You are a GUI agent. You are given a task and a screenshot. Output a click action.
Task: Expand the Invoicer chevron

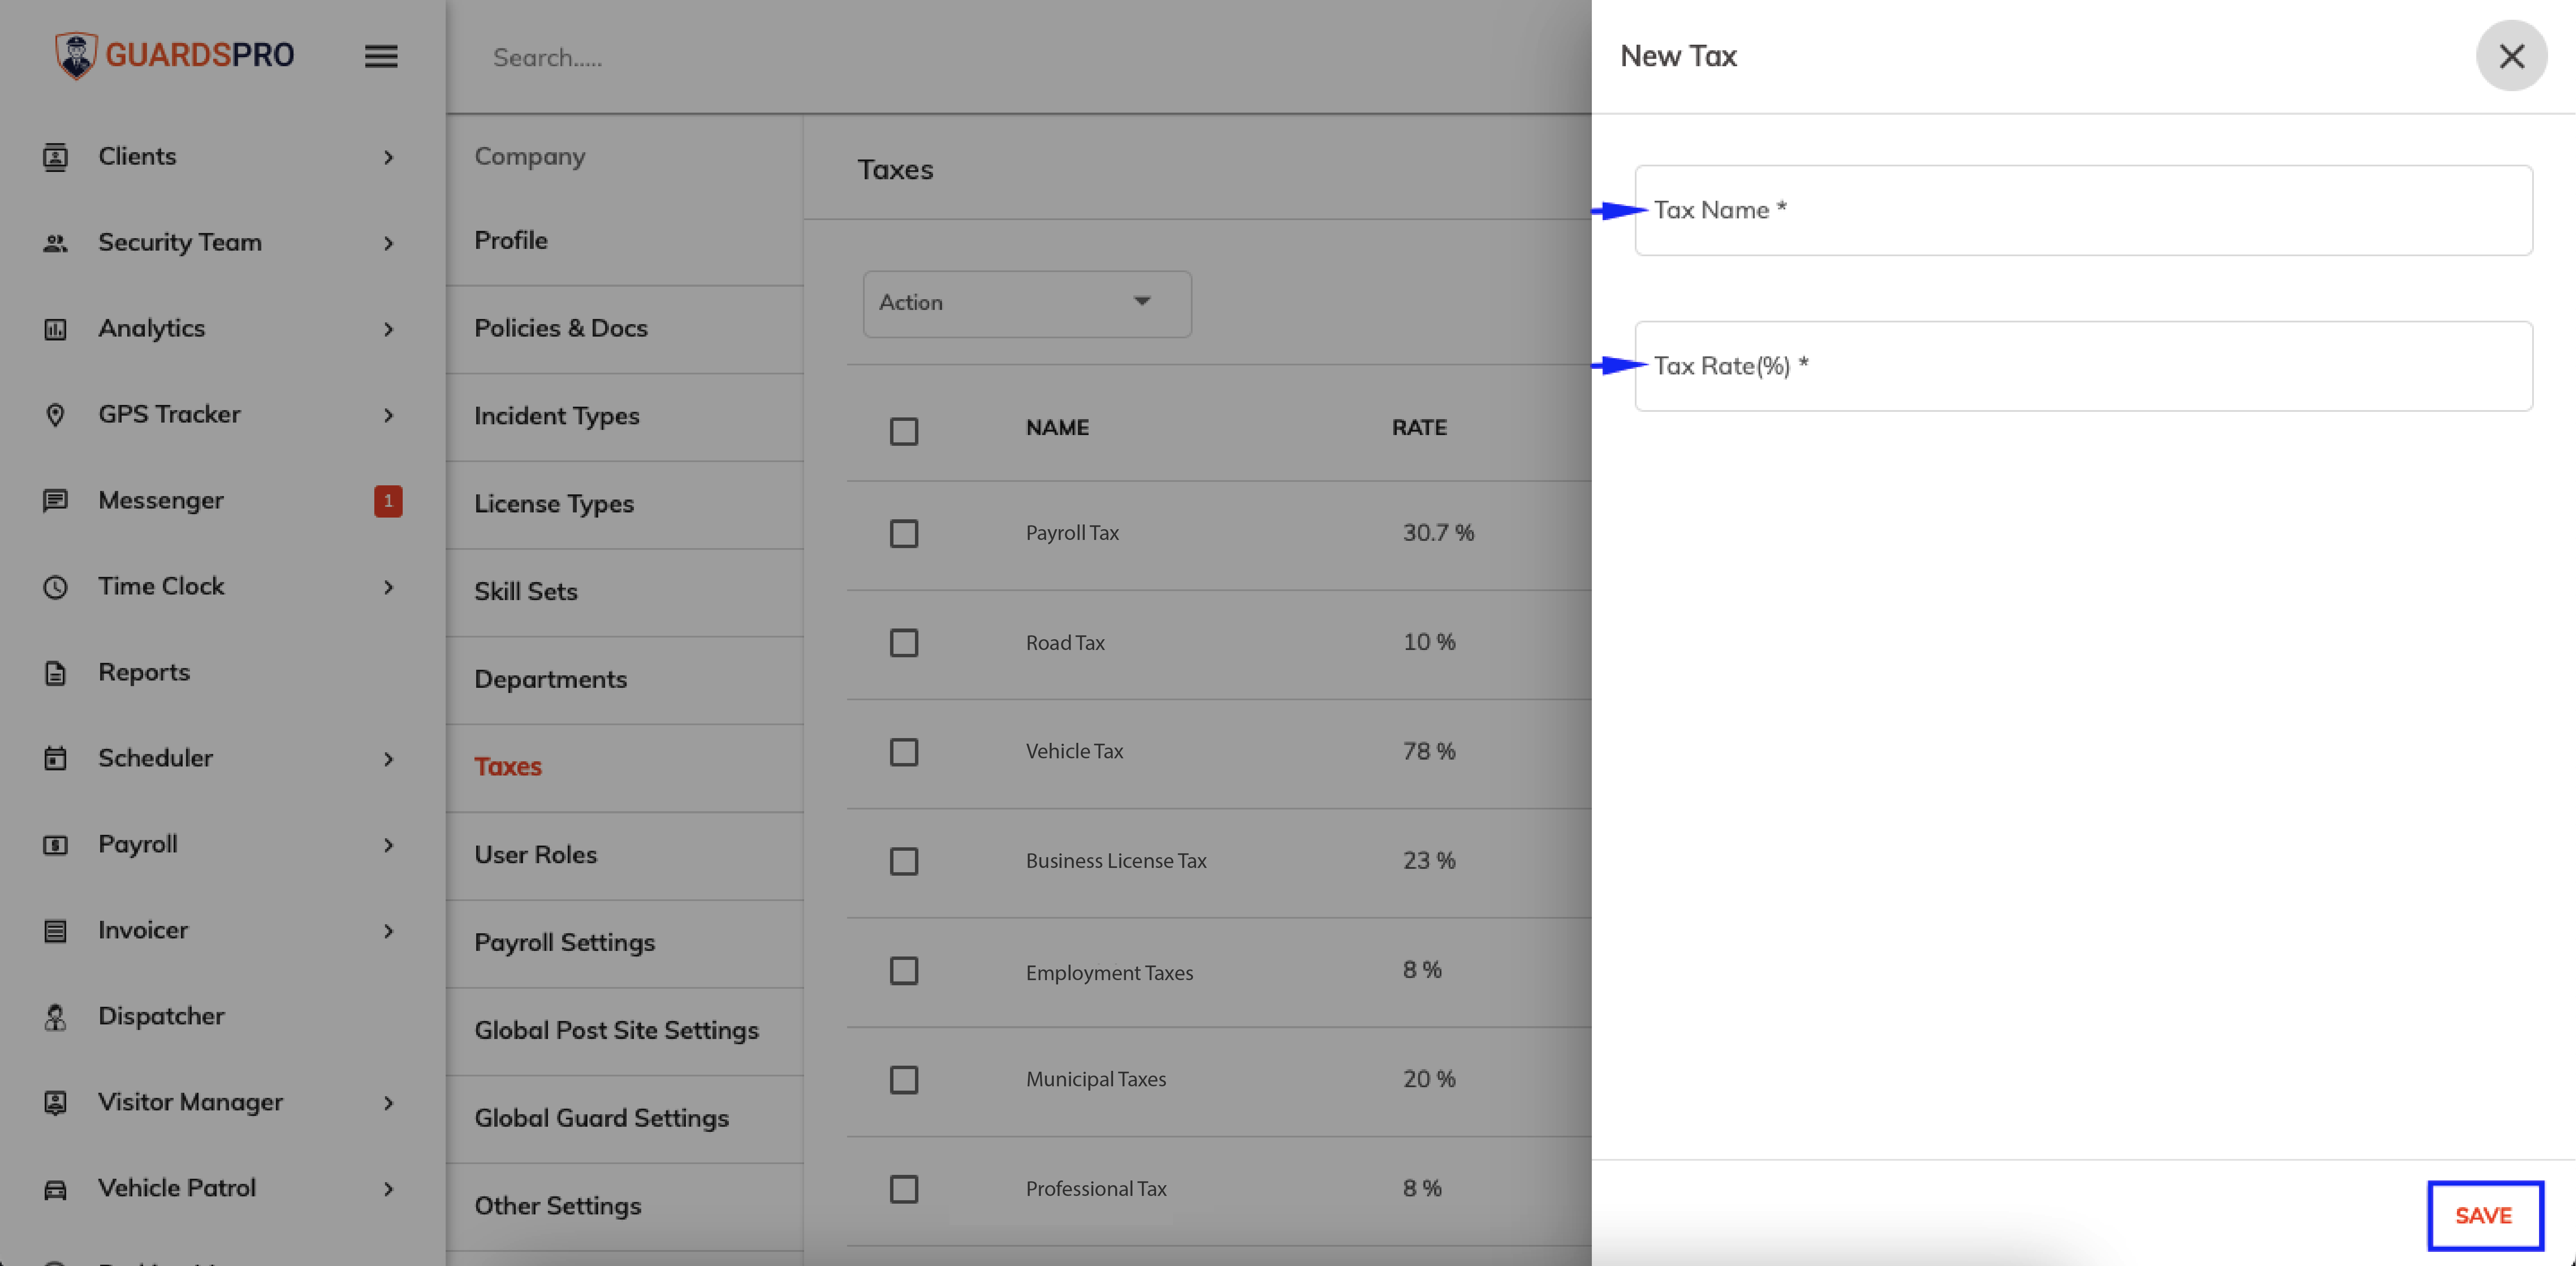388,931
